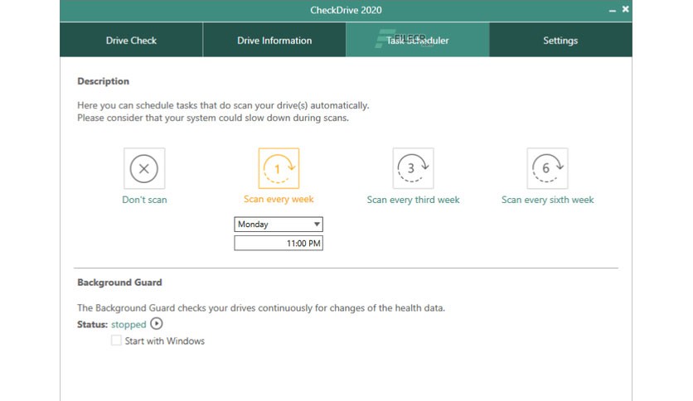Click the Description heading
Screen dimensions: 693x401
pyautogui.click(x=104, y=81)
